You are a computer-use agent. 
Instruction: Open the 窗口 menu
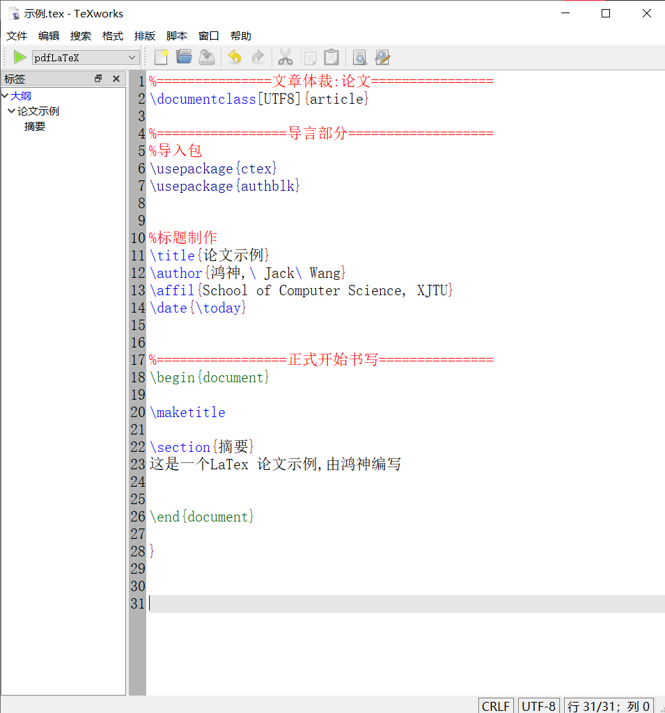click(x=209, y=36)
